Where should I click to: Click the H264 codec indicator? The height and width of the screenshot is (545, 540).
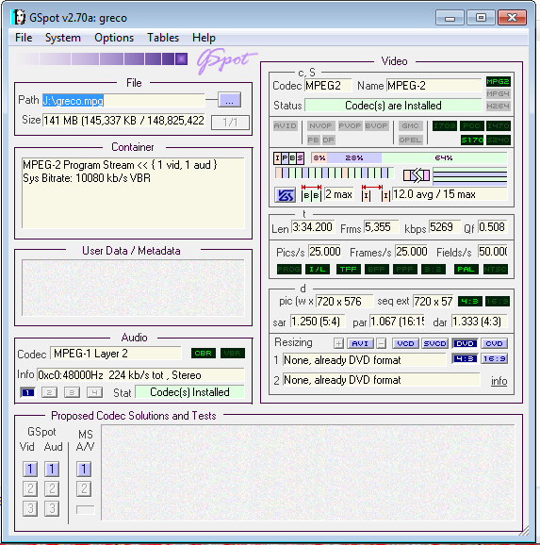pyautogui.click(x=498, y=106)
